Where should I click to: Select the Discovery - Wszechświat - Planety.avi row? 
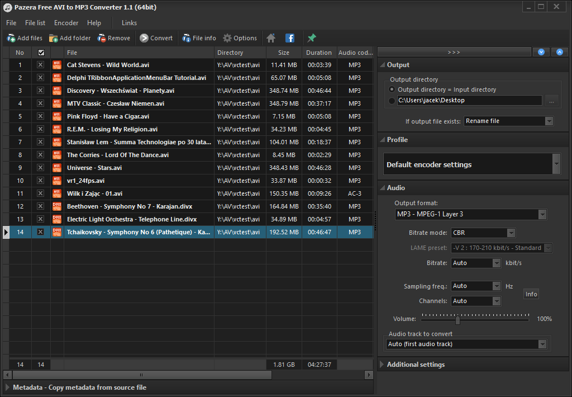tap(192, 91)
